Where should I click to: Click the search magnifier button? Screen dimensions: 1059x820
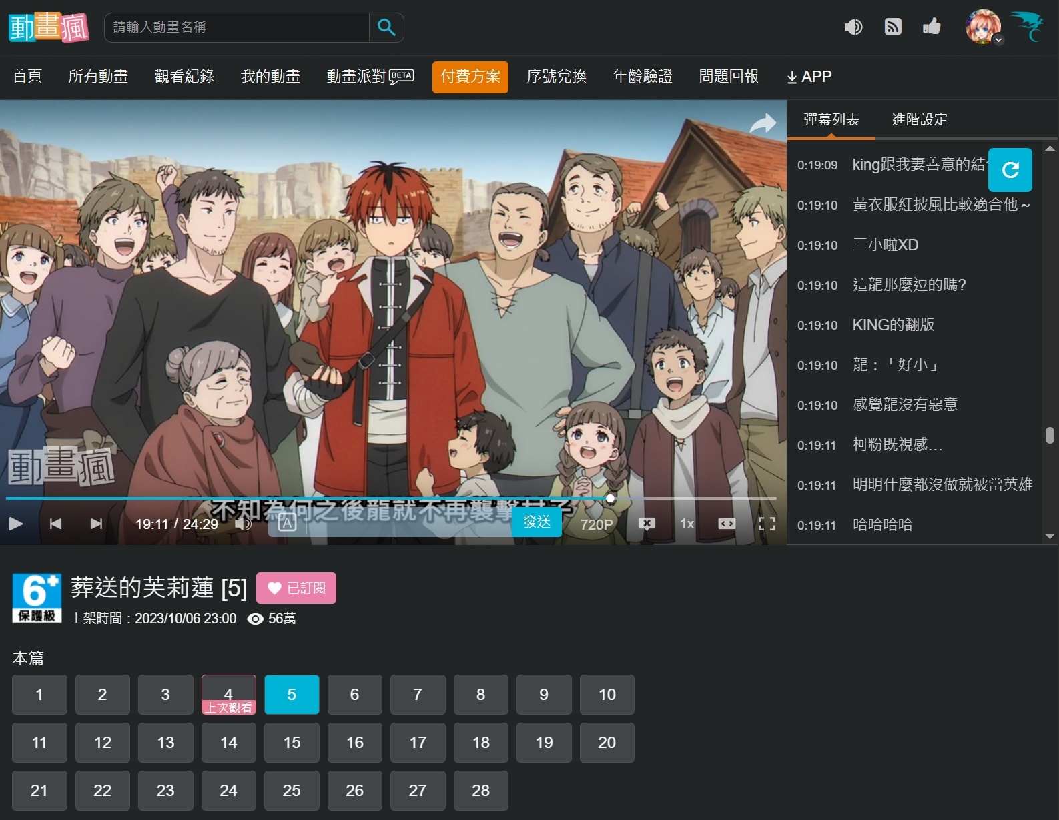(x=386, y=27)
